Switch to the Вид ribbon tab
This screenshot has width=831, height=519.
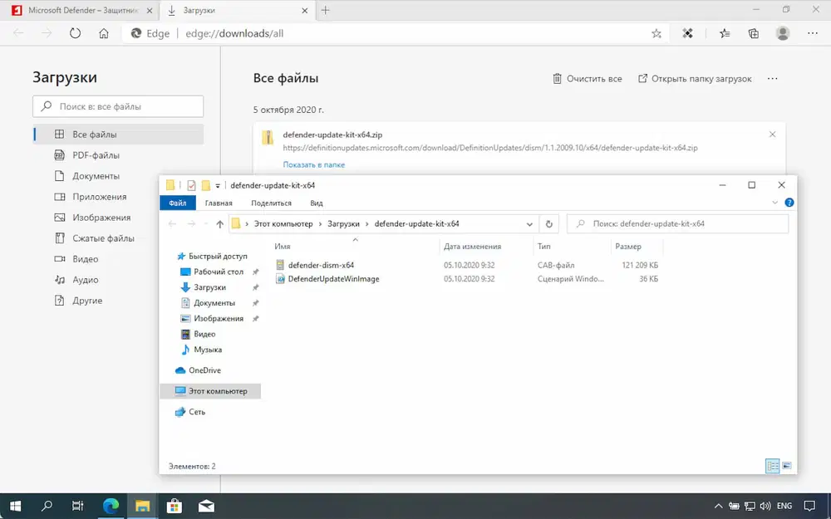tap(317, 203)
